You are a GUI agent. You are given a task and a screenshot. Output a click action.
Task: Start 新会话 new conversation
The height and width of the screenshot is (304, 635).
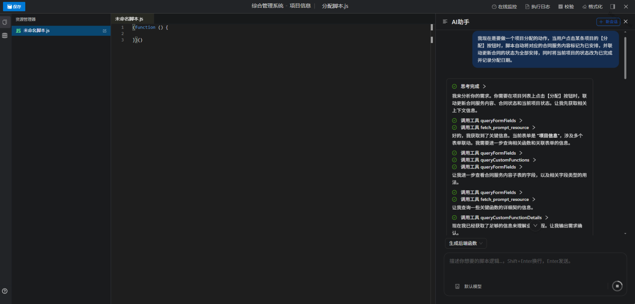pos(608,22)
